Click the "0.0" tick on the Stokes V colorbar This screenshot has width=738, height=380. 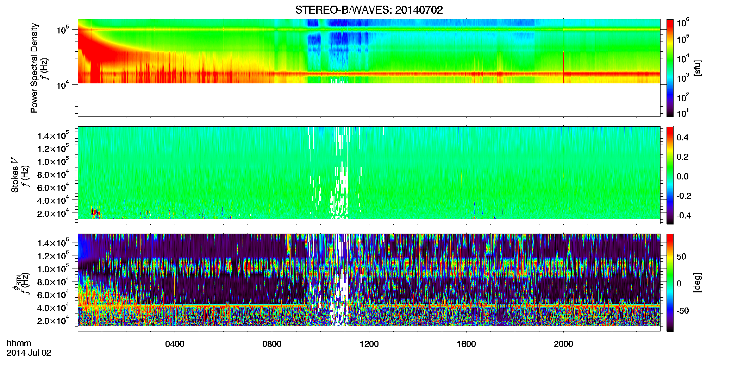(x=682, y=176)
